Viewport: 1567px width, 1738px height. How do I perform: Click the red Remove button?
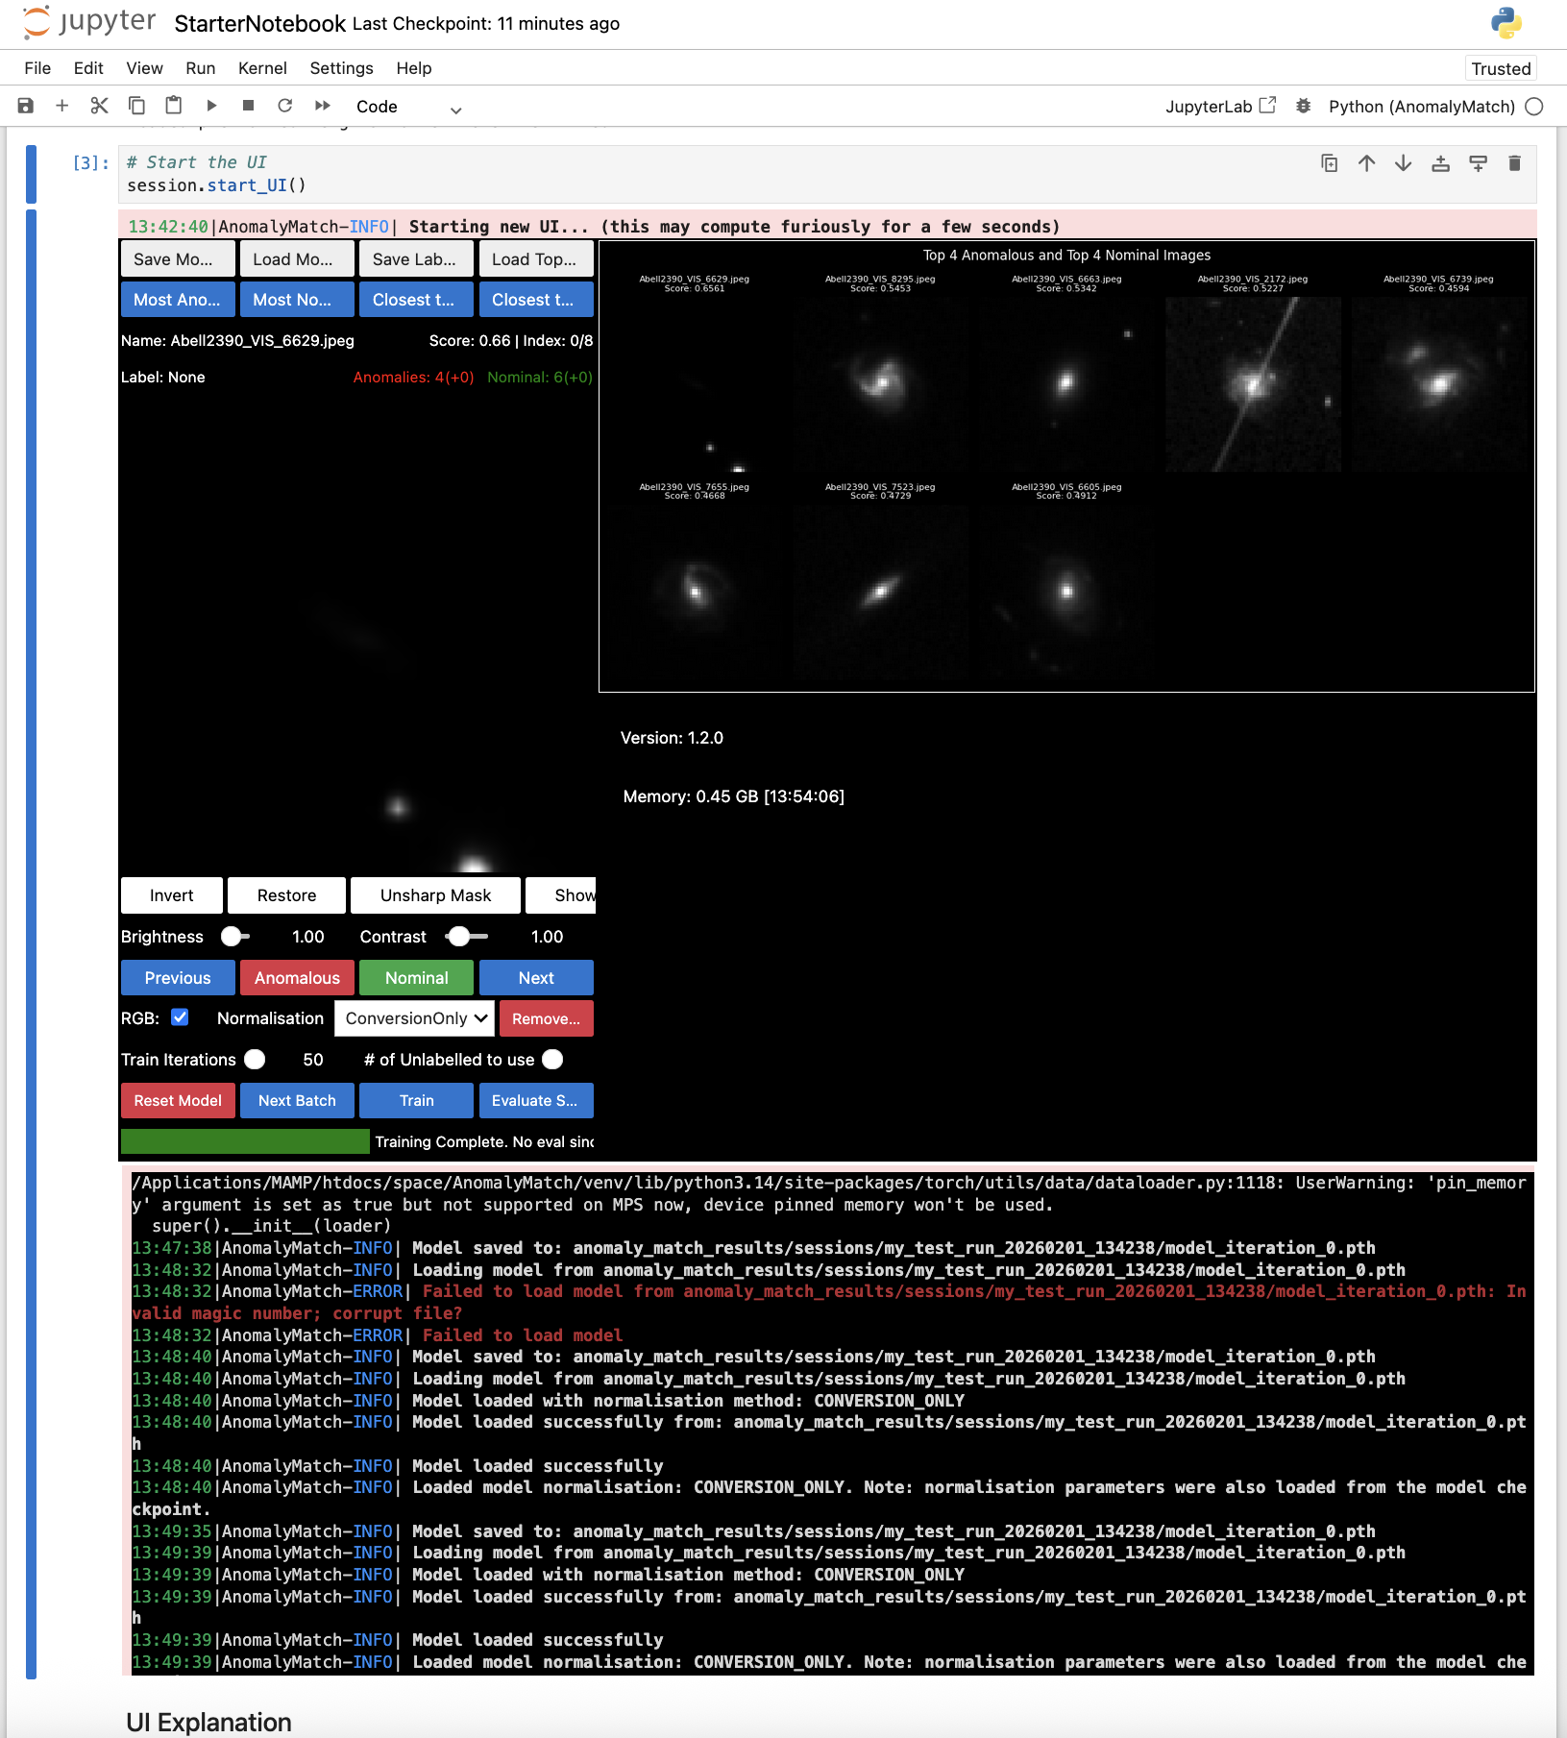click(546, 1018)
